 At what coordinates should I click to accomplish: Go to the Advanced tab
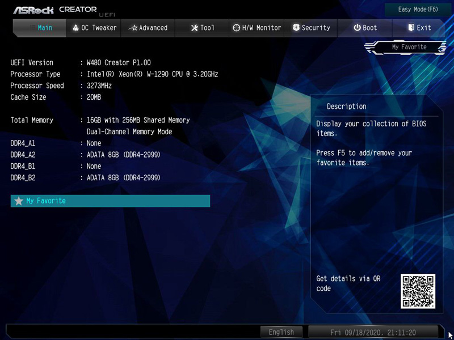pos(148,28)
